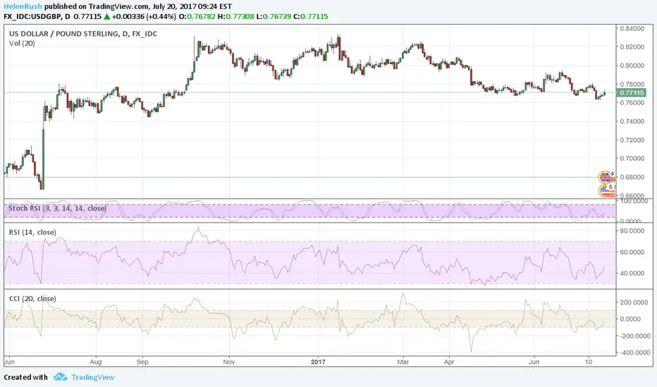
Task: Select the Vol (20) indicator label
Action: coord(23,43)
